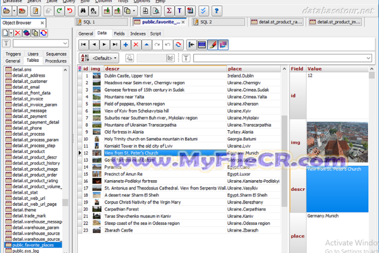Screen dimensions: 379x253
Task: Click the green redo arrow in main toolbar
Action: [59, 11]
